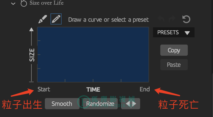Click the redo arrow icon
The height and width of the screenshot is (117, 213).
(172, 19)
